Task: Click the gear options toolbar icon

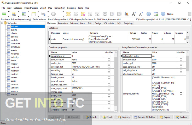Action: click(x=105, y=14)
